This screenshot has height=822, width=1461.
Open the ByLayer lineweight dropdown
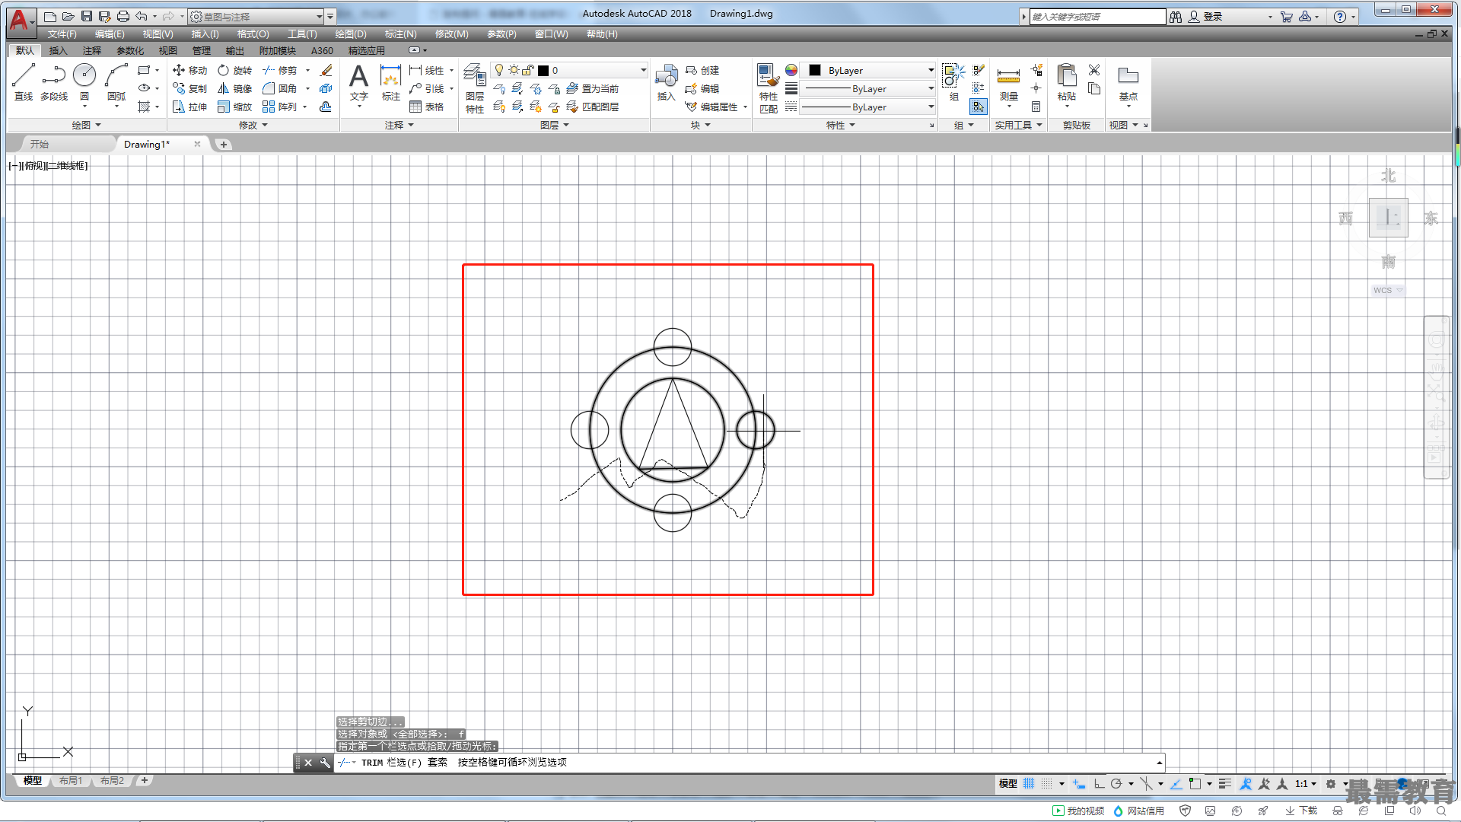tap(868, 88)
